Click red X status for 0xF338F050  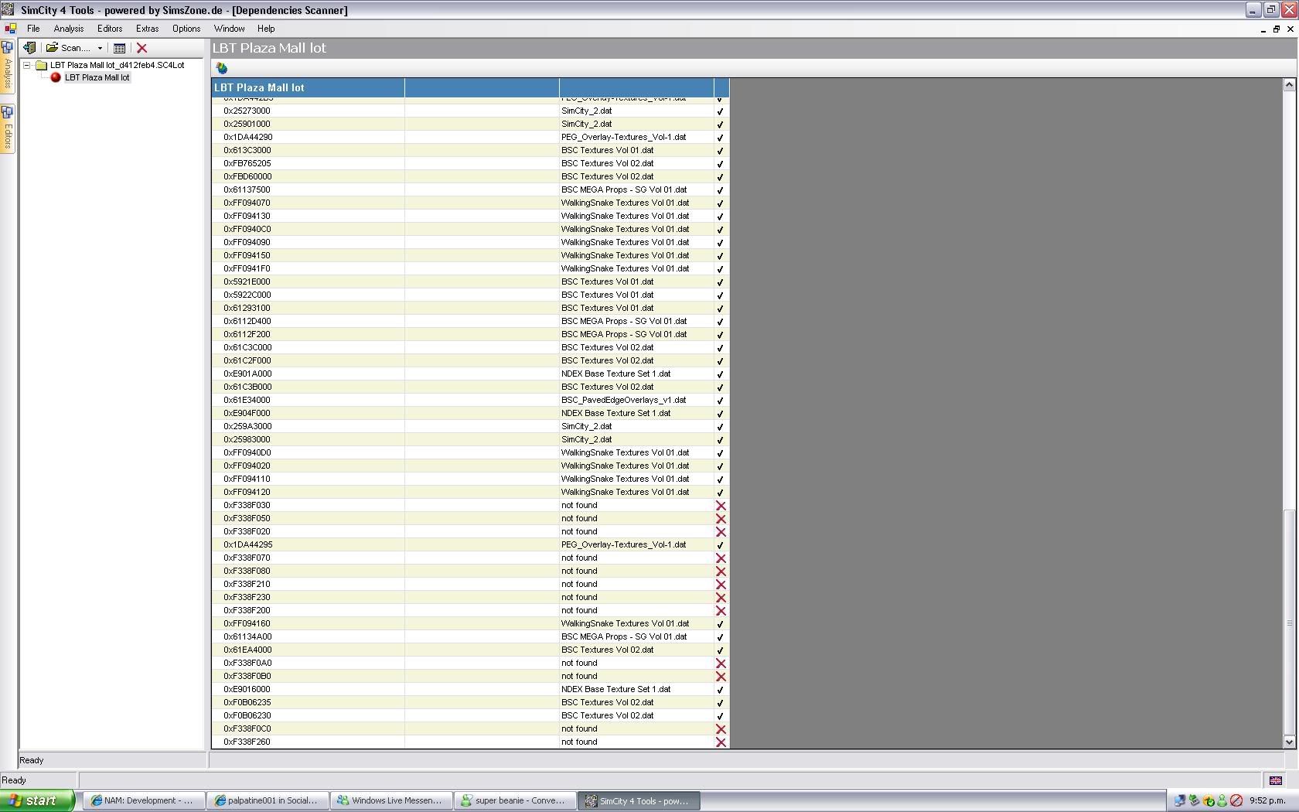721,519
